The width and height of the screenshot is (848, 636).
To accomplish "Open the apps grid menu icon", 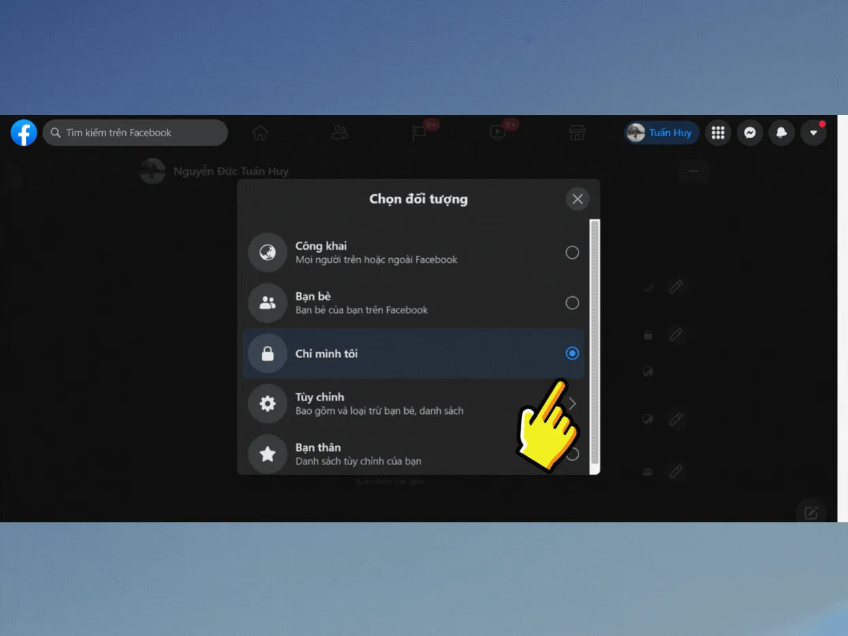I will (718, 133).
